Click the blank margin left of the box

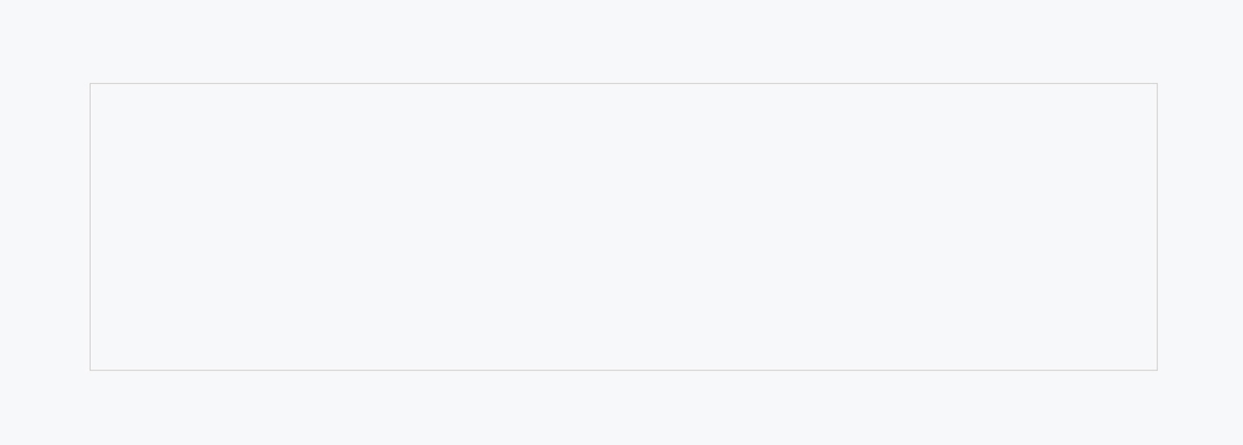point(44,227)
